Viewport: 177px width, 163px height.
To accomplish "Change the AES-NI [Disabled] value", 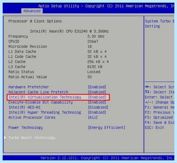I will coord(98,107).
